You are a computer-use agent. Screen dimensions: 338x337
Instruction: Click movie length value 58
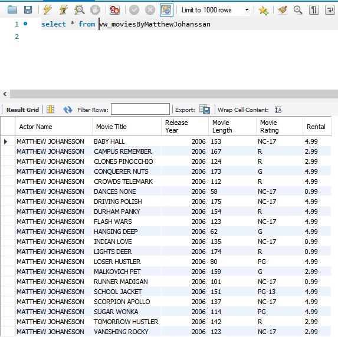[x=232, y=191]
